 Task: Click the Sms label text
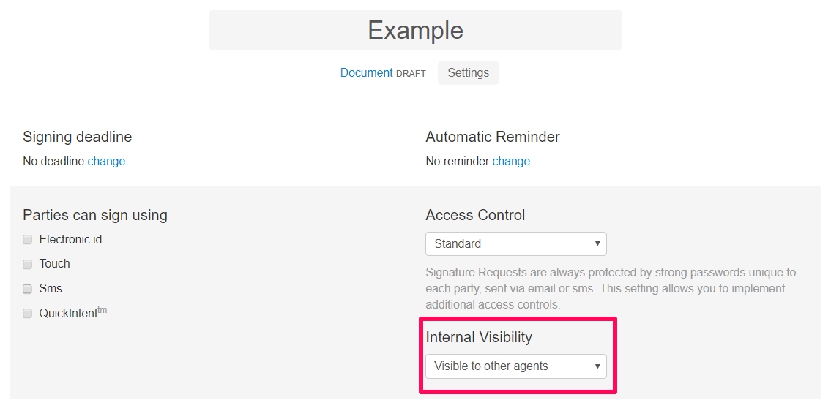click(x=51, y=289)
